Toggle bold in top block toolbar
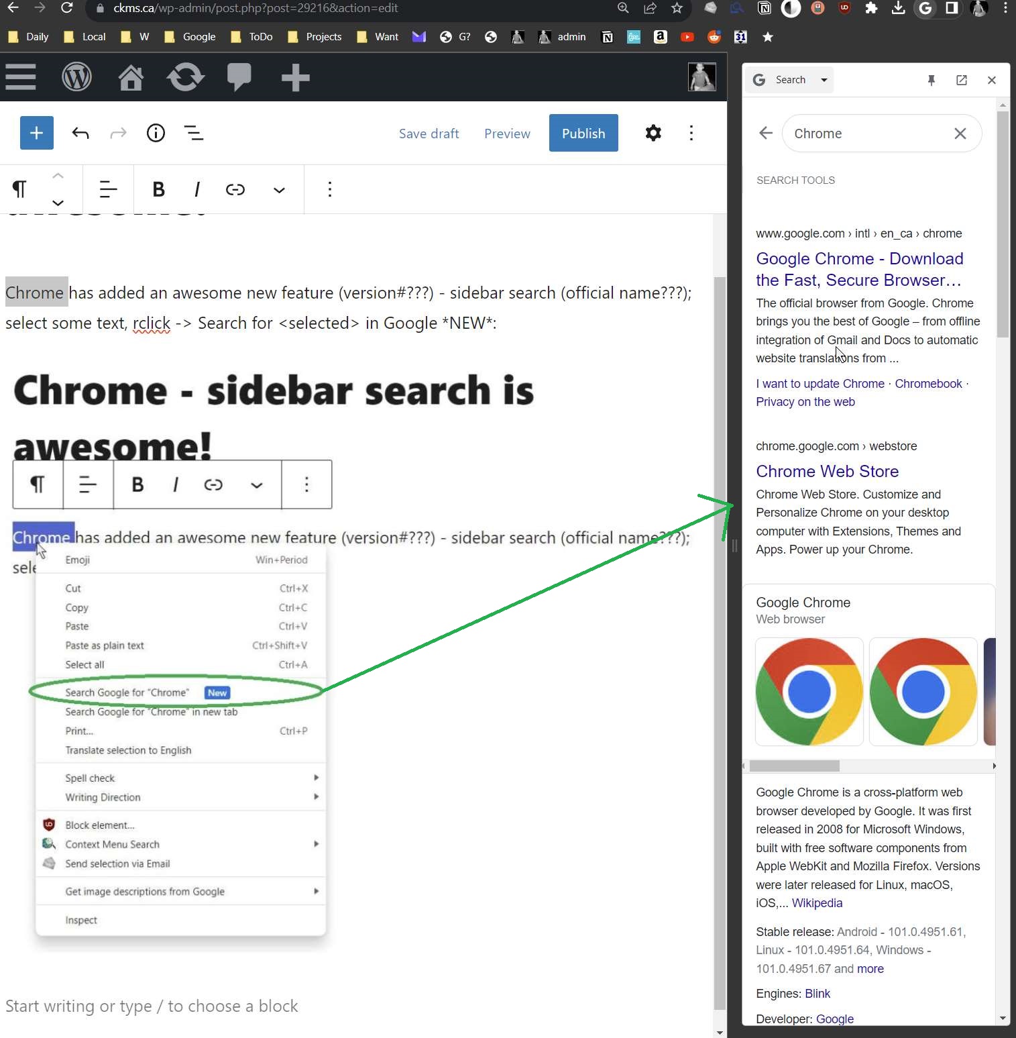 pos(158,190)
